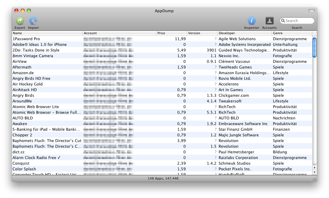Select Atomic Web Browser – Browse Full row
This screenshot has height=198, width=329.
point(162,112)
